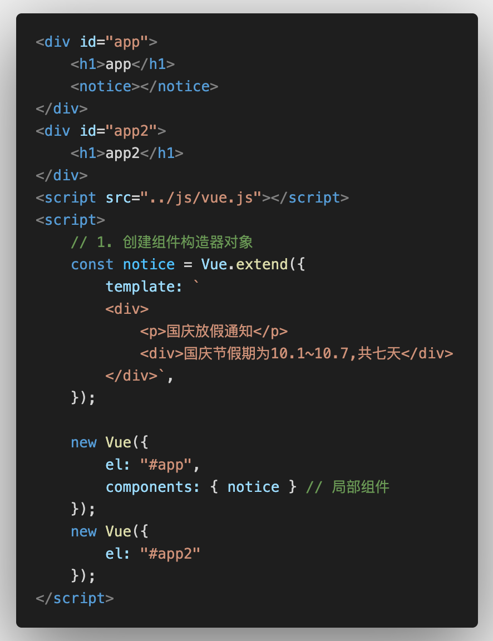Screen dimensions: 493x641
Task: Select the h1 tag containing app text
Action: coord(122,64)
